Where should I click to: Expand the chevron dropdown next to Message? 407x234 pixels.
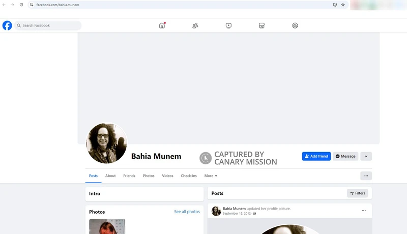click(x=366, y=156)
